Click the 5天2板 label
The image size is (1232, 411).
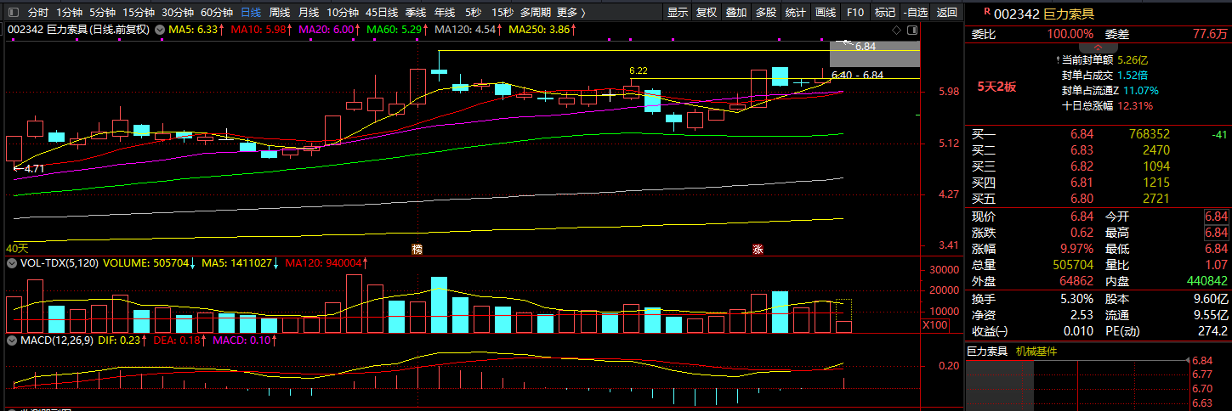click(x=996, y=87)
